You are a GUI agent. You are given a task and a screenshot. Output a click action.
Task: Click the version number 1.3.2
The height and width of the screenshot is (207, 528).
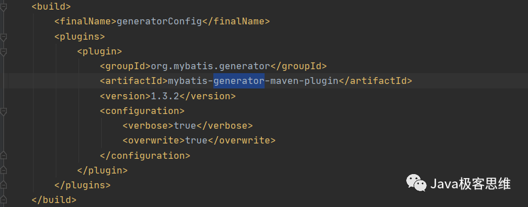[x=164, y=96]
